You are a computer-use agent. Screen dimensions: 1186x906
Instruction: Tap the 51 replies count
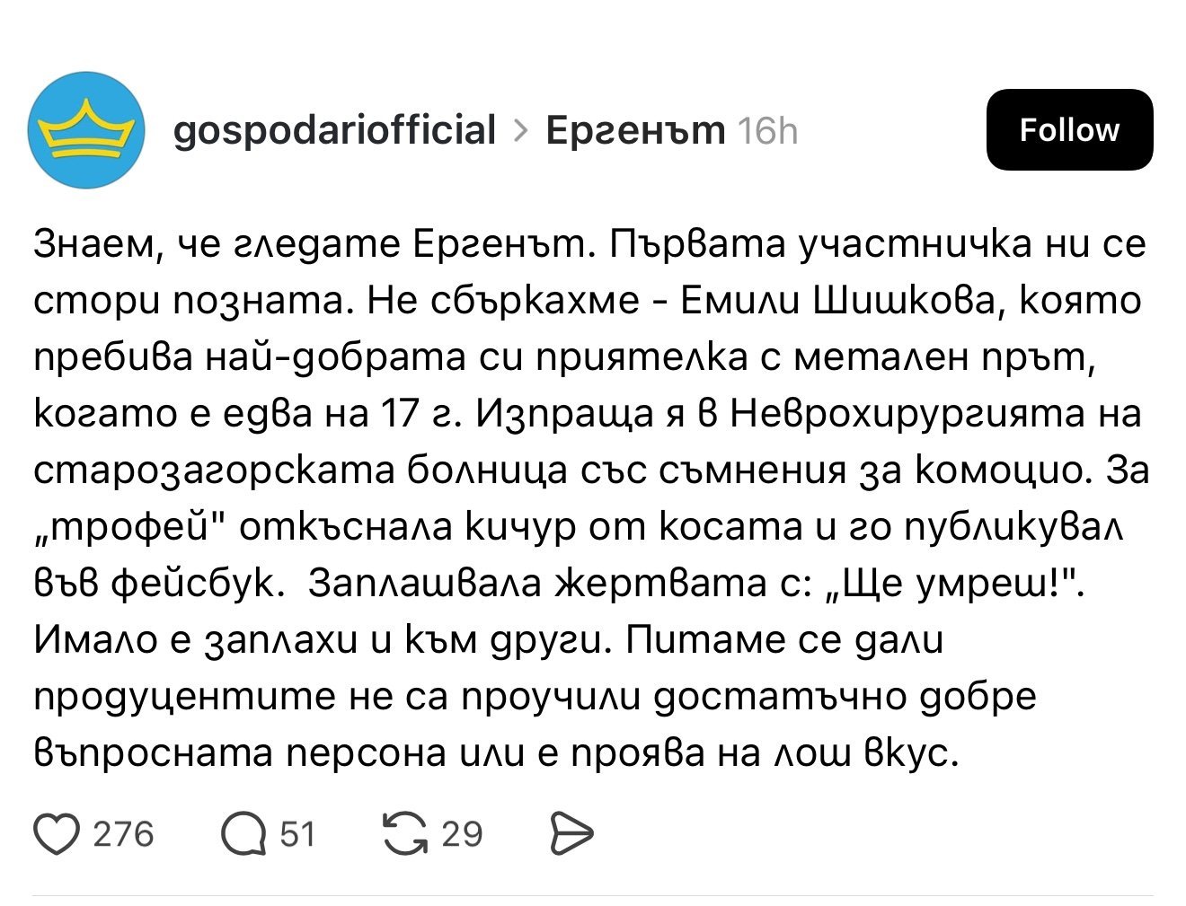297,834
